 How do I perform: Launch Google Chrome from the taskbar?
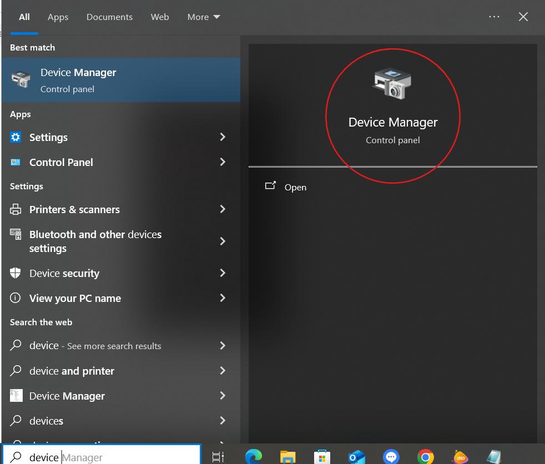(426, 456)
